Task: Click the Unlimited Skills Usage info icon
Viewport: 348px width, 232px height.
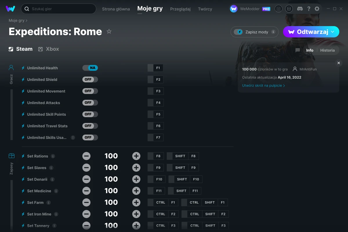Action: tap(73, 137)
